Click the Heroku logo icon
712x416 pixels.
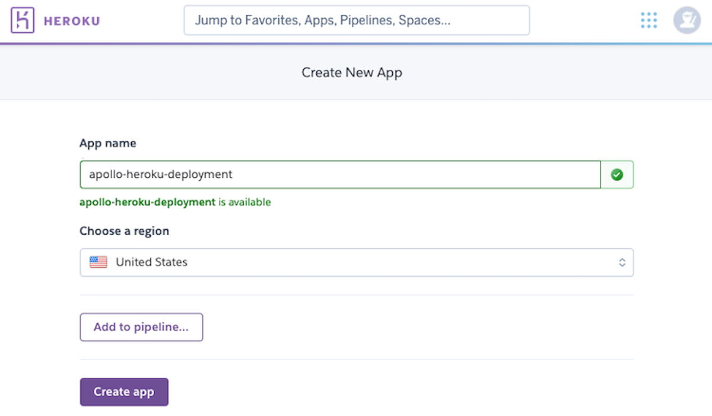click(23, 21)
